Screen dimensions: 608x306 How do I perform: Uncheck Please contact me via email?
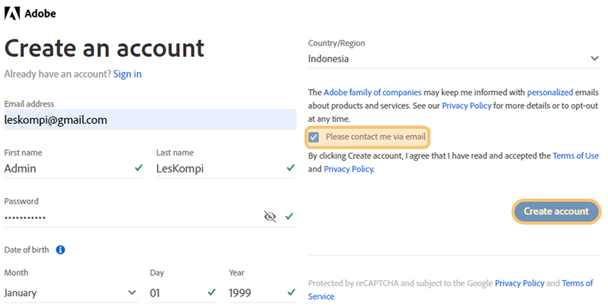pyautogui.click(x=314, y=137)
